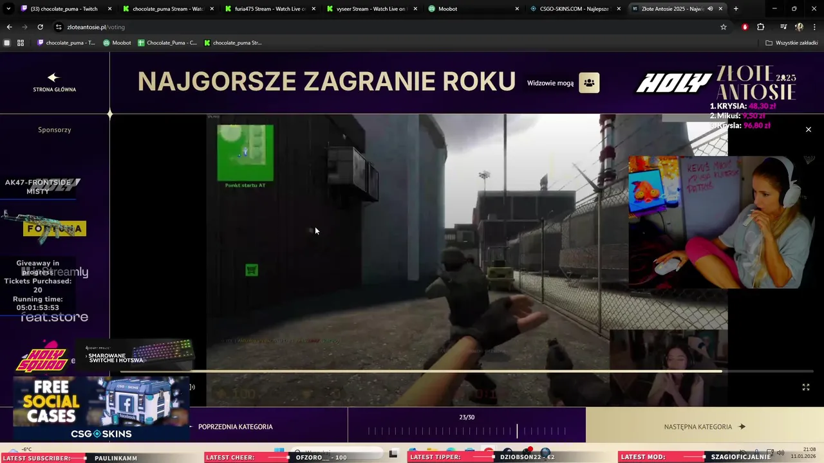Open the Wszystkie zakładki folder

click(792, 42)
